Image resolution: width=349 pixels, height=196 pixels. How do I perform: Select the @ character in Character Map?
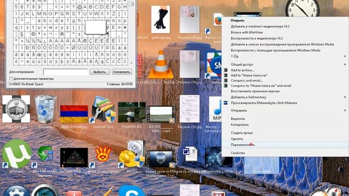coord(79,7)
